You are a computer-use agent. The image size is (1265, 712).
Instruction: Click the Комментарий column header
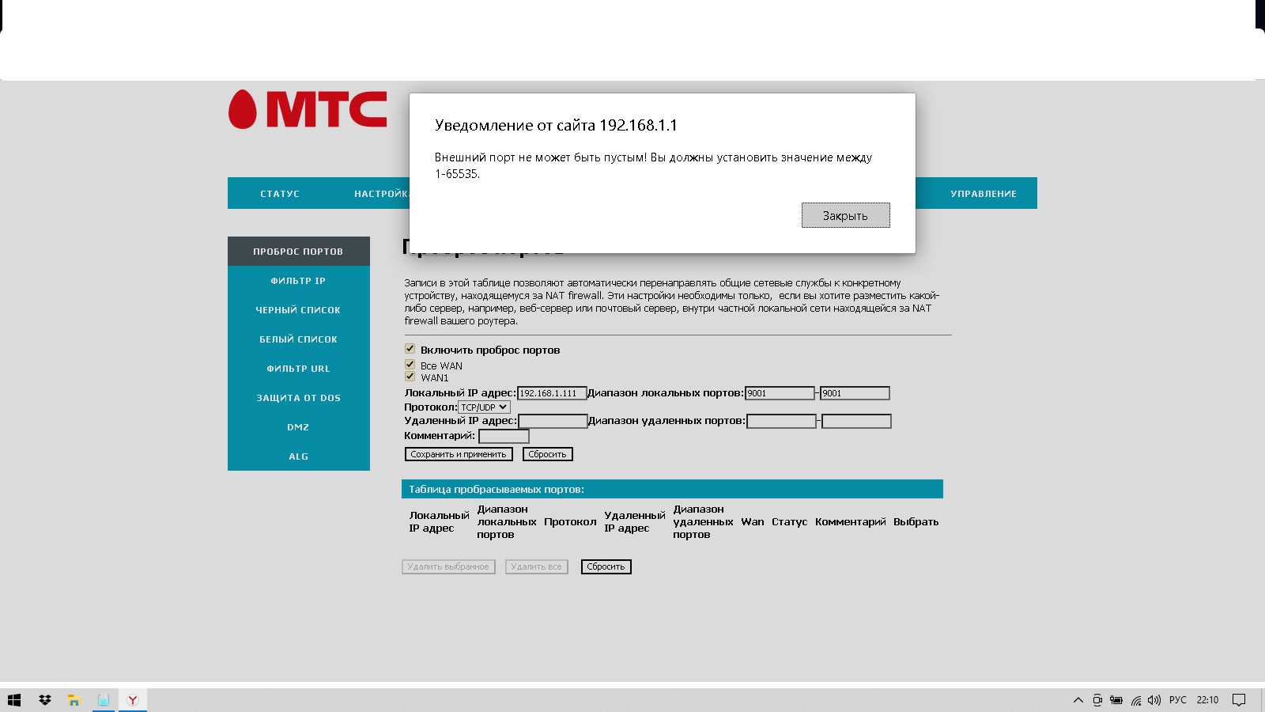(x=851, y=522)
